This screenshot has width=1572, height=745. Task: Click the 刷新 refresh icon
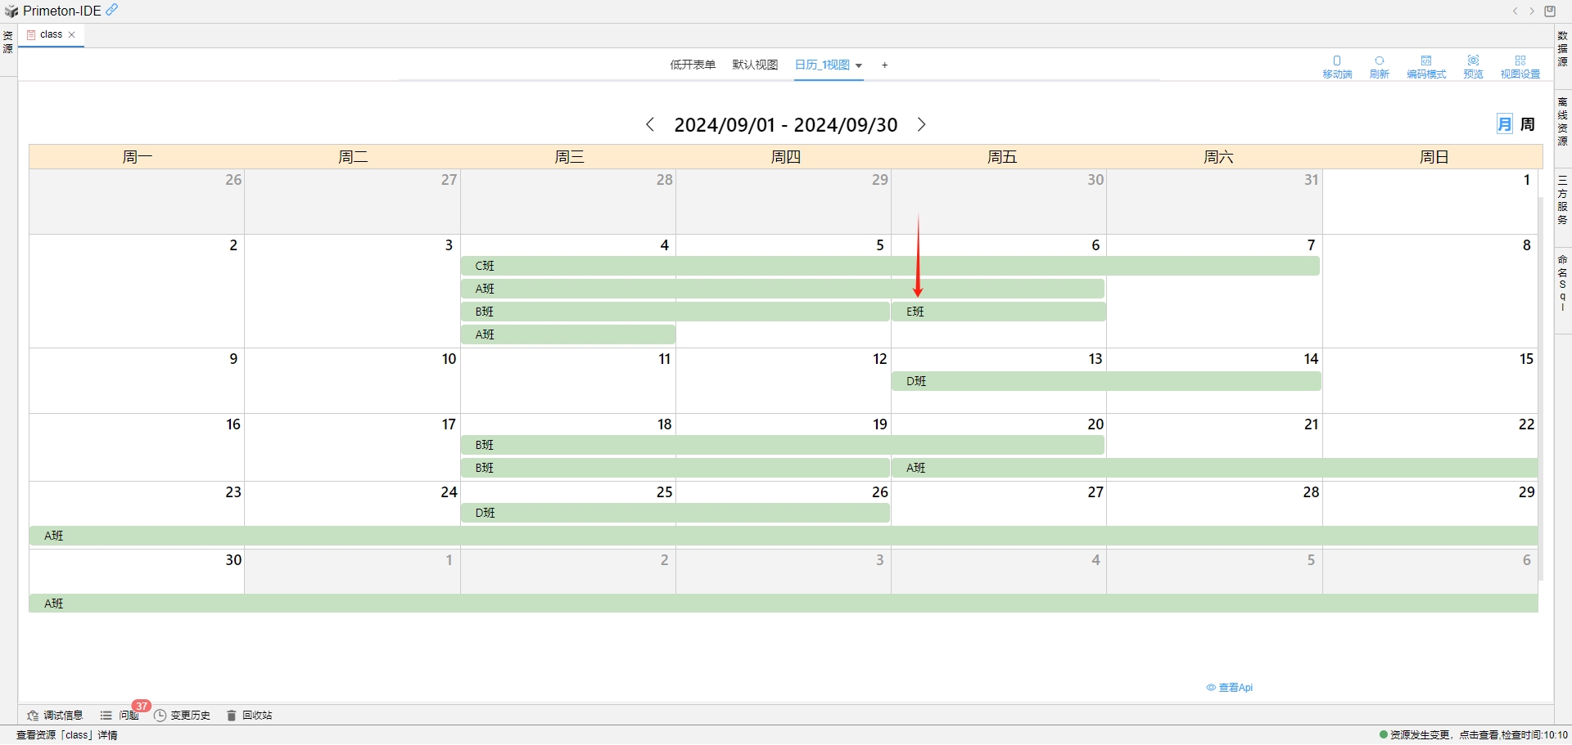pyautogui.click(x=1379, y=66)
